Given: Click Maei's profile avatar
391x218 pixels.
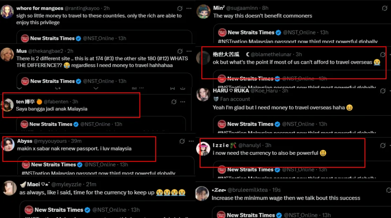Looking at the screenshot, I should (x=9, y=188).
